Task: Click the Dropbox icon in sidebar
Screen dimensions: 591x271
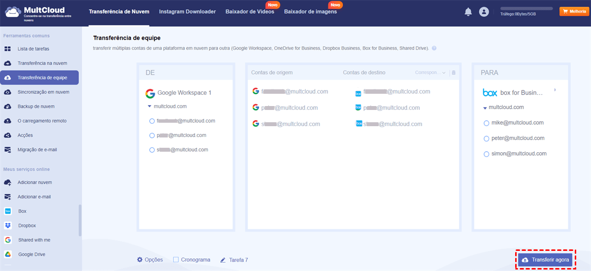Action: point(8,225)
